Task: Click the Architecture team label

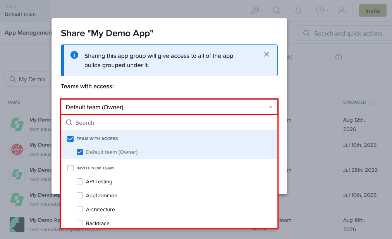Action: click(x=100, y=209)
